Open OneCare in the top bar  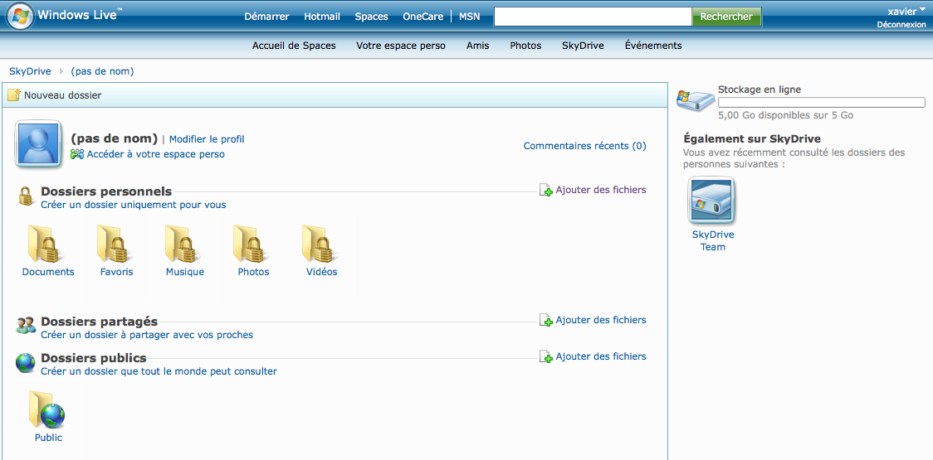coord(423,17)
